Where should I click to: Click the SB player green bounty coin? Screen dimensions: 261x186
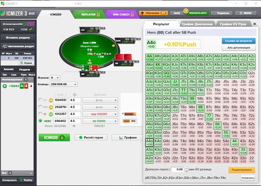point(51,114)
